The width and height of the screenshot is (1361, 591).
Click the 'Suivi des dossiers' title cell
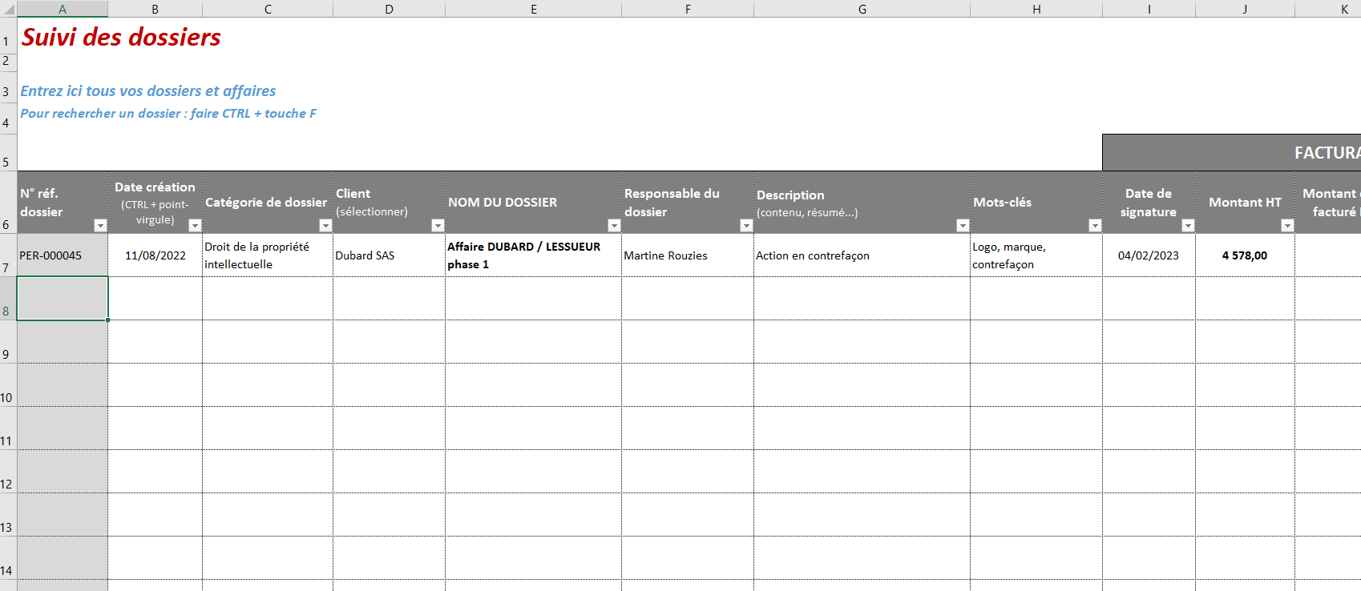click(121, 37)
